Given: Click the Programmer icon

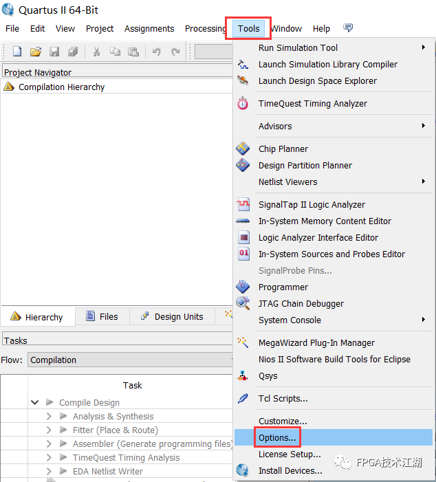Looking at the screenshot, I should pos(243,287).
